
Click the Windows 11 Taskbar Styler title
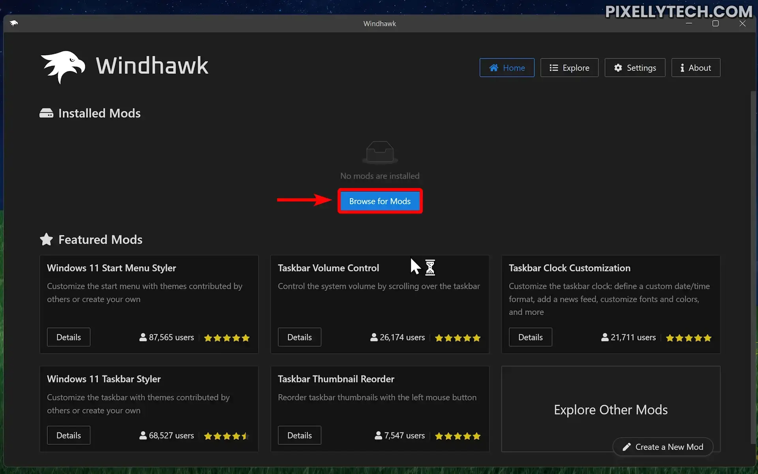[104, 379]
